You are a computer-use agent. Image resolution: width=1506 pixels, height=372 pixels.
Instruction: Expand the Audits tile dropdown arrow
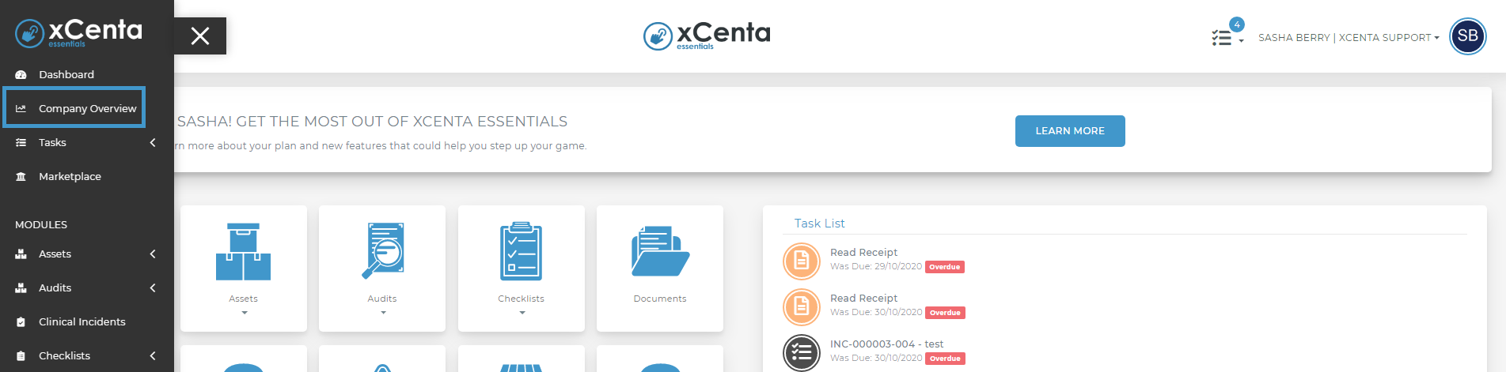click(384, 313)
